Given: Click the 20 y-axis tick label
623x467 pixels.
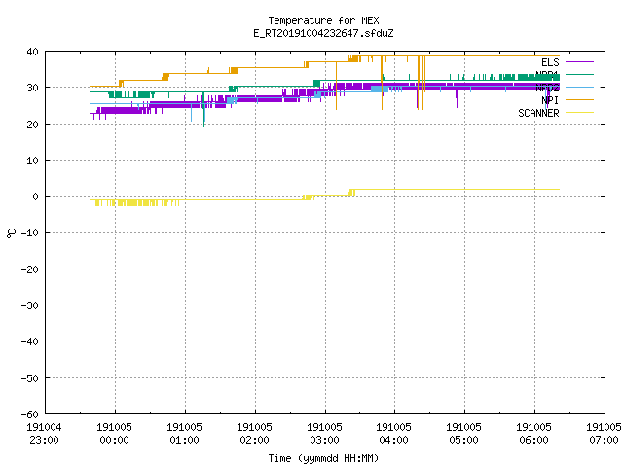Looking at the screenshot, I should [32, 125].
